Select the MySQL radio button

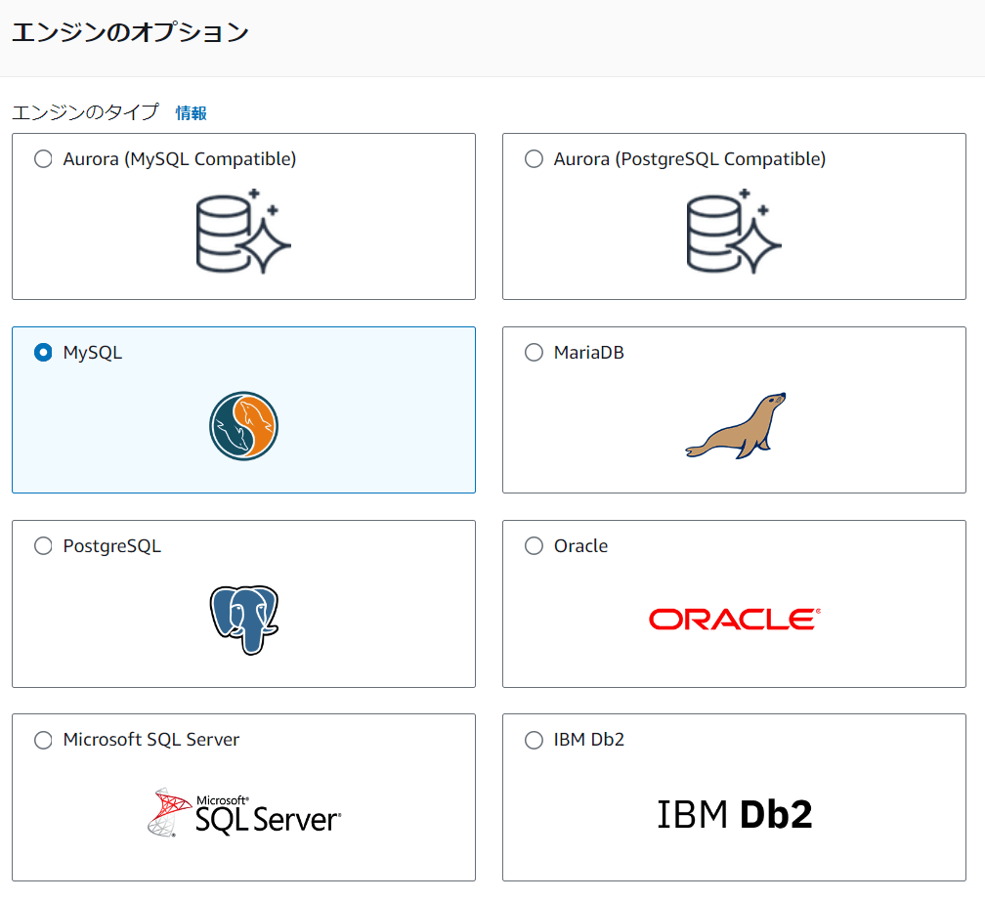43,353
